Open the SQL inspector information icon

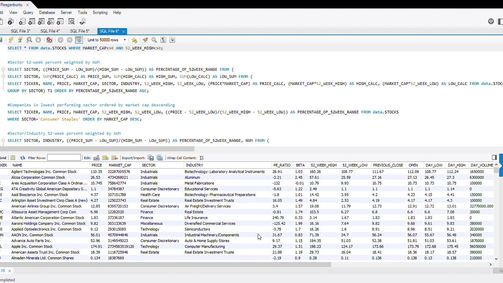tap(11, 22)
